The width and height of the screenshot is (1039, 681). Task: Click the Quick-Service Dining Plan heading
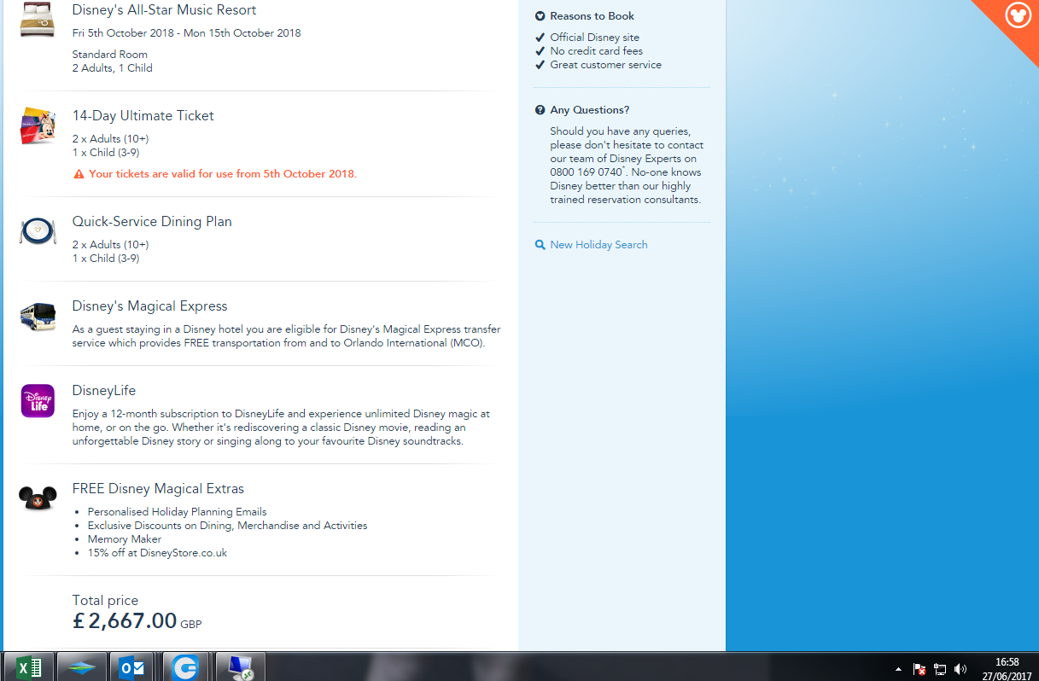pyautogui.click(x=152, y=222)
